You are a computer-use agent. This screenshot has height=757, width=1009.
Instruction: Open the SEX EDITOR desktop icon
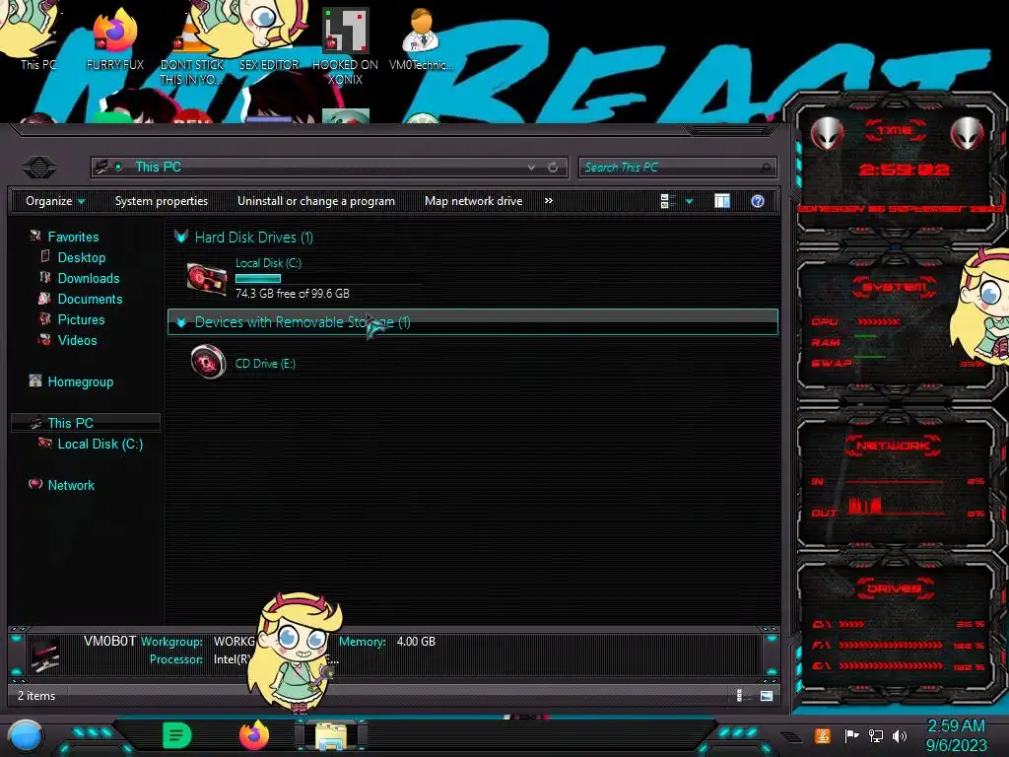[x=268, y=38]
